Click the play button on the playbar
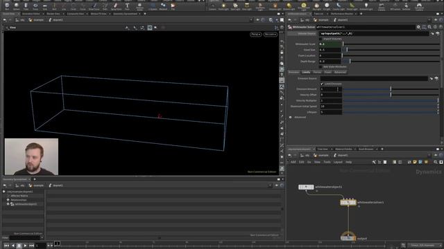The width and height of the screenshot is (444, 249). [x=25, y=246]
